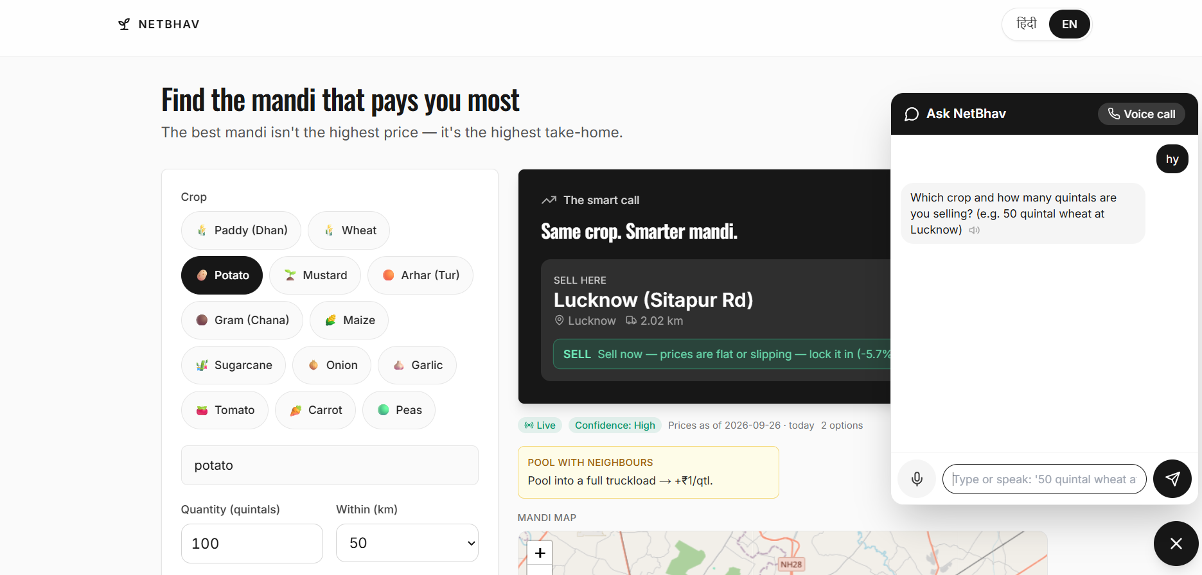The width and height of the screenshot is (1202, 575).
Task: Click the SELL recommendation banner
Action: coord(722,354)
